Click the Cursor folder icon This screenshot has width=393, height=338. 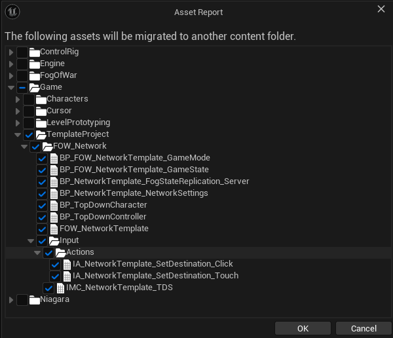[41, 111]
